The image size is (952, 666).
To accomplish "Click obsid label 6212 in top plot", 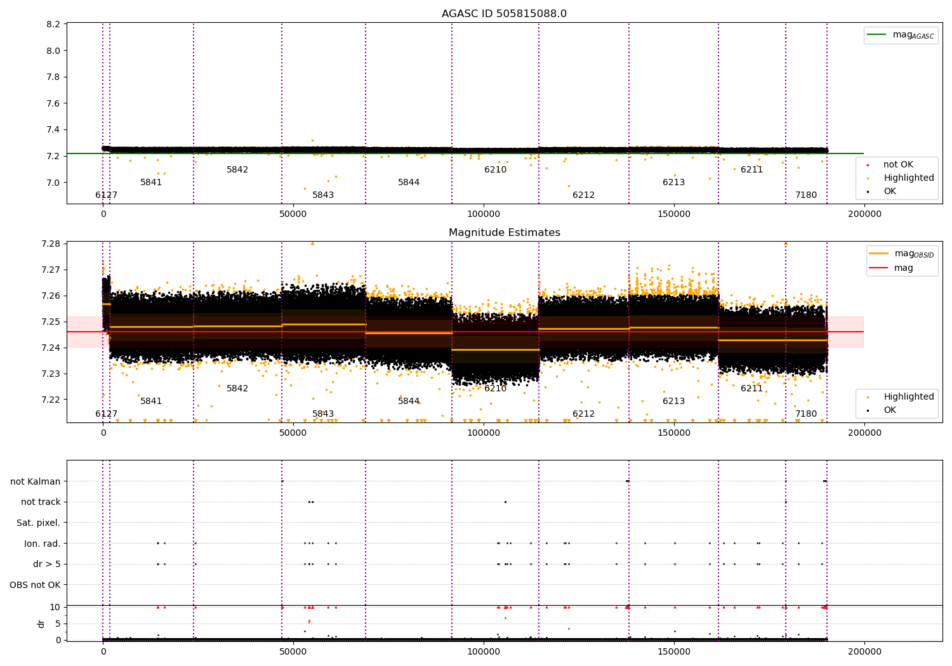I will pyautogui.click(x=584, y=195).
